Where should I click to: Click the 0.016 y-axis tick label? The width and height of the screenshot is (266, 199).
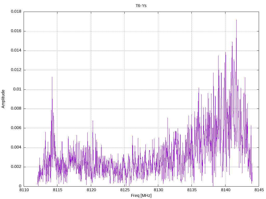(x=16, y=31)
